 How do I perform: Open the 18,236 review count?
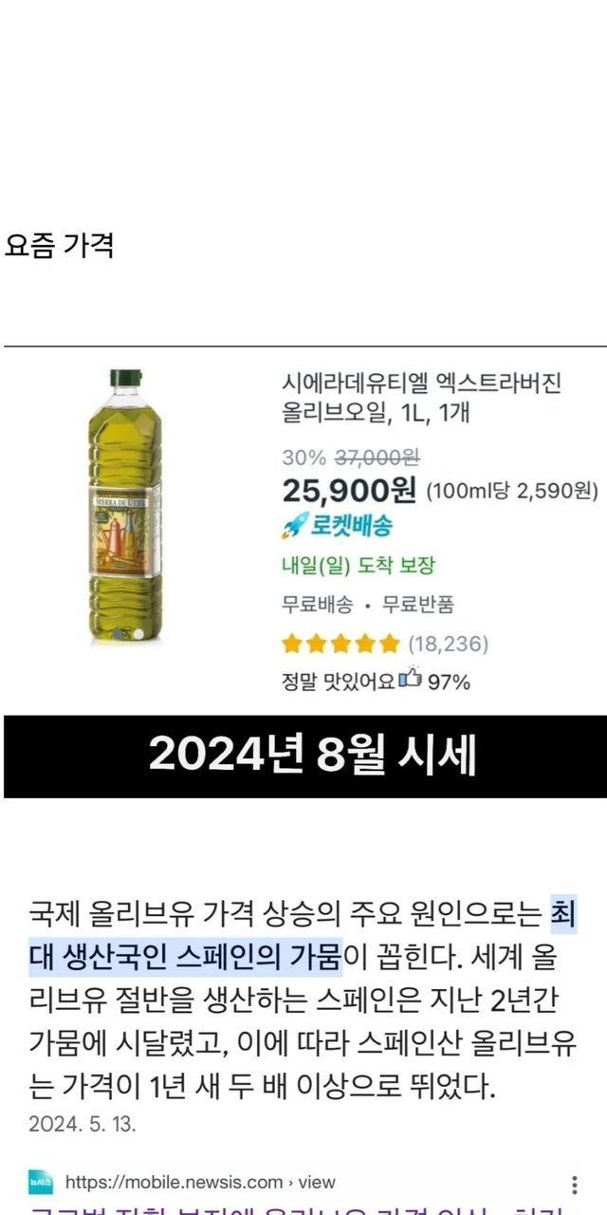point(448,645)
